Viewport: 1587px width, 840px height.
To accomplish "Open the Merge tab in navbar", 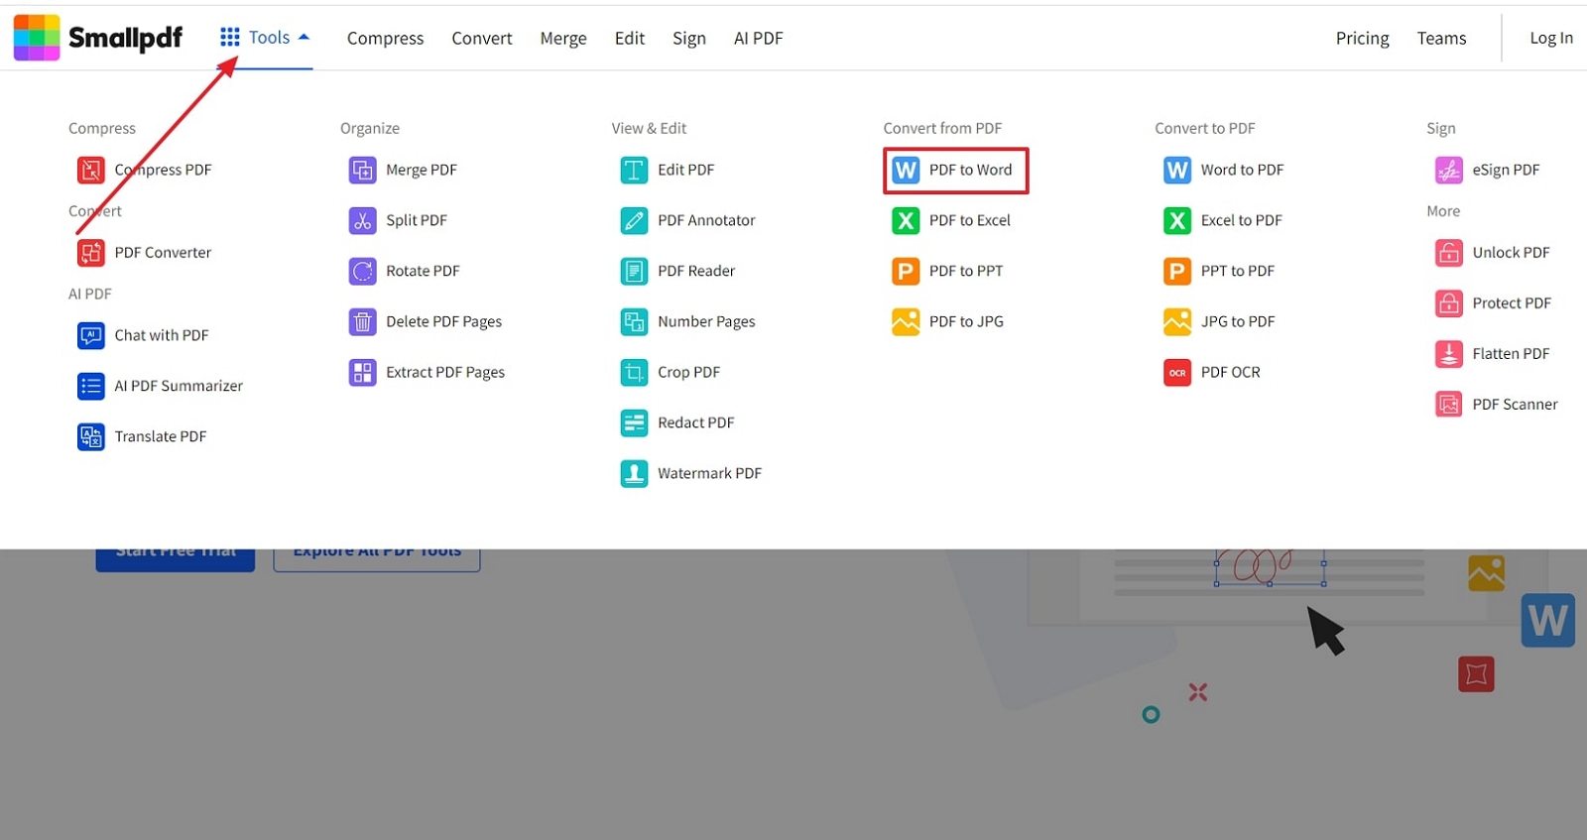I will [x=563, y=38].
